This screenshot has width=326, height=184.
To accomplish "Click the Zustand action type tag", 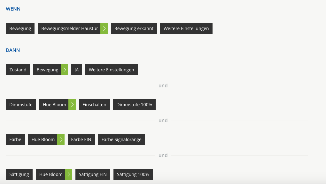I will point(18,70).
